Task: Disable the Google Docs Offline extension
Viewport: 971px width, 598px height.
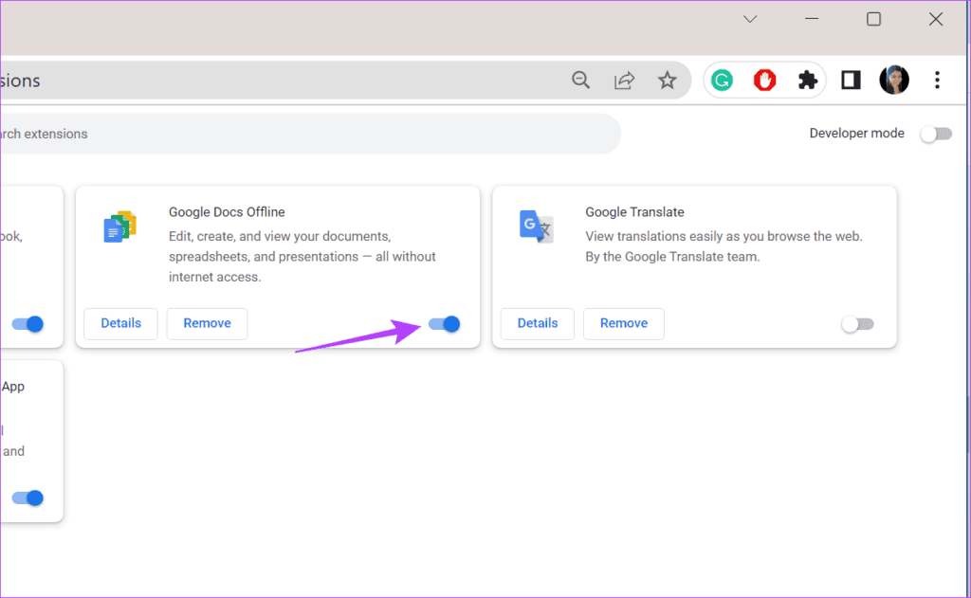Action: [x=444, y=324]
